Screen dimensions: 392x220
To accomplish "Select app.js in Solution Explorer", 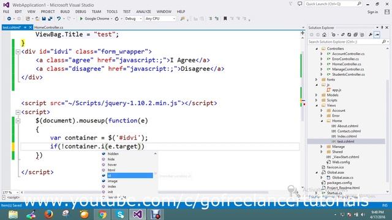I will [336, 90].
